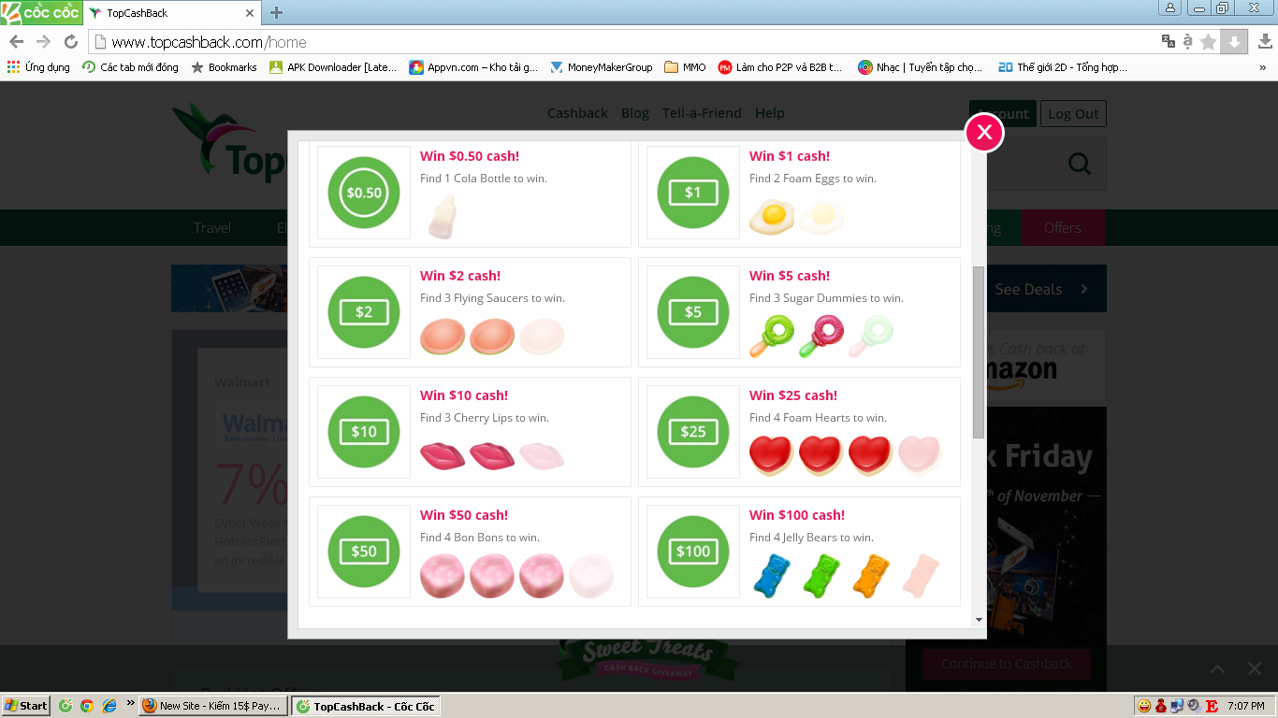The image size is (1278, 718).
Task: Click the $5 green prize badge
Action: pyautogui.click(x=693, y=312)
